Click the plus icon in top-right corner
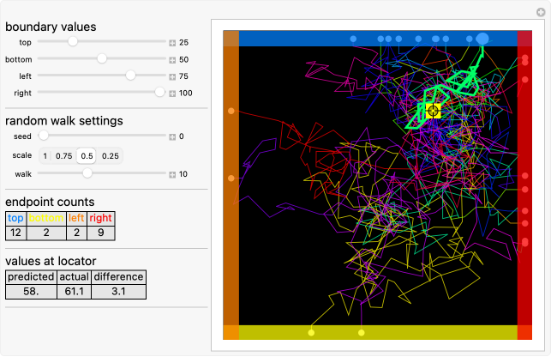The height and width of the screenshot is (357, 551). coord(541,12)
